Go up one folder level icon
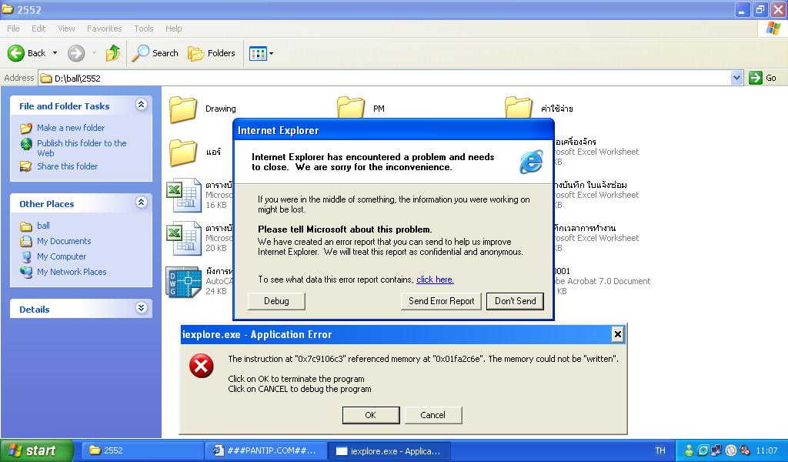The width and height of the screenshot is (788, 462). [x=113, y=53]
